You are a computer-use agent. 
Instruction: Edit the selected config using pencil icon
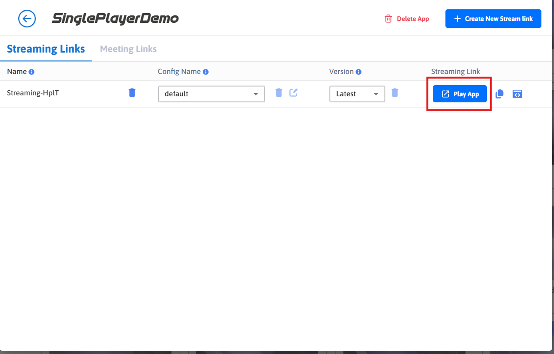tap(294, 93)
